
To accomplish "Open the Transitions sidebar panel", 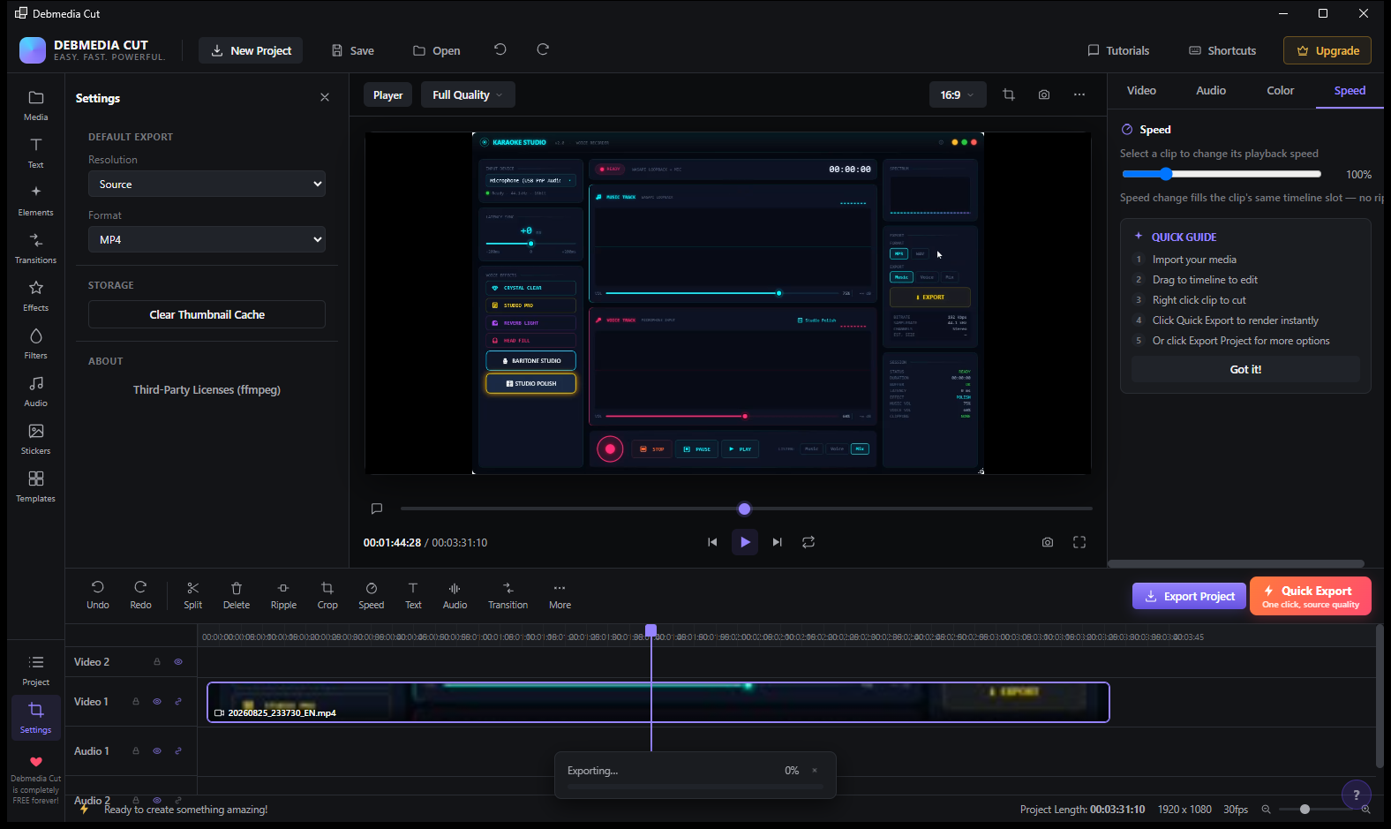I will point(35,248).
